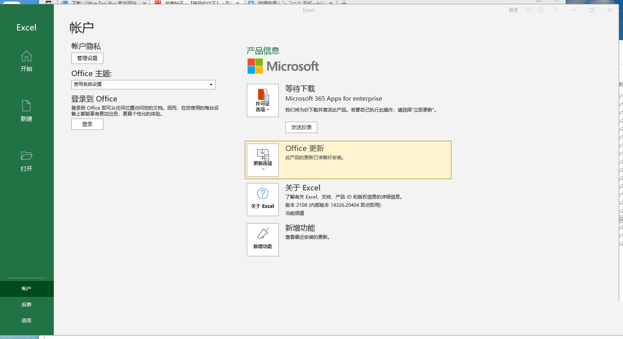Click the 管理设置 button under 帐户隐私
This screenshot has width=623, height=339.
(x=87, y=58)
